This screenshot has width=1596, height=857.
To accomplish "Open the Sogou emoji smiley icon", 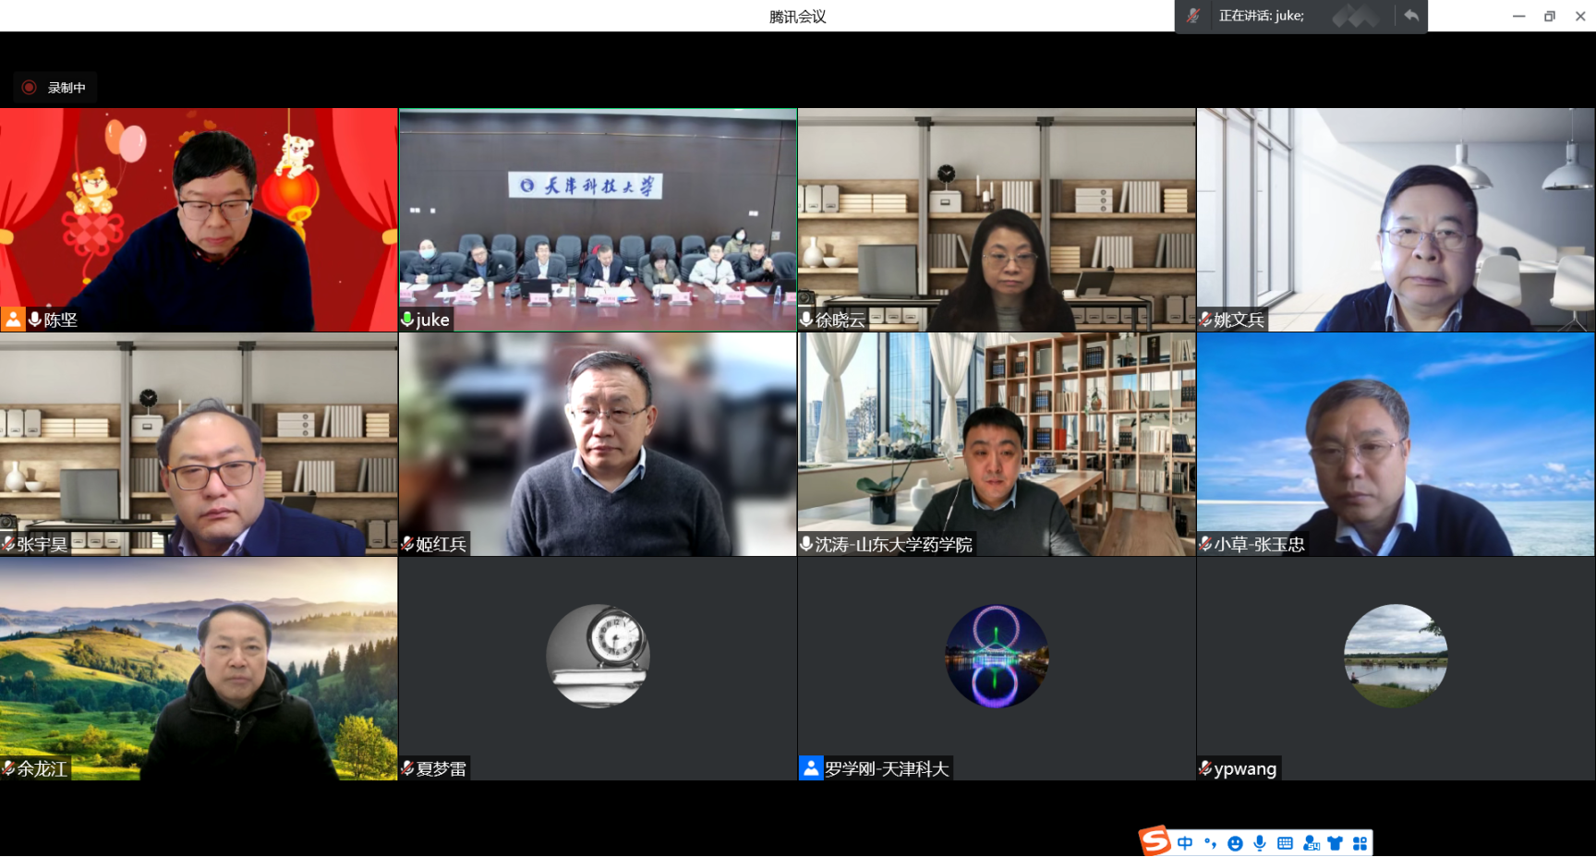I will pyautogui.click(x=1235, y=843).
